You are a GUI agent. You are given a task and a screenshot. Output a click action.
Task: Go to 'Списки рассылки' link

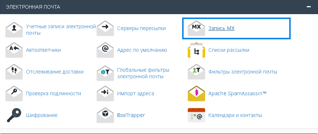coord(229,50)
